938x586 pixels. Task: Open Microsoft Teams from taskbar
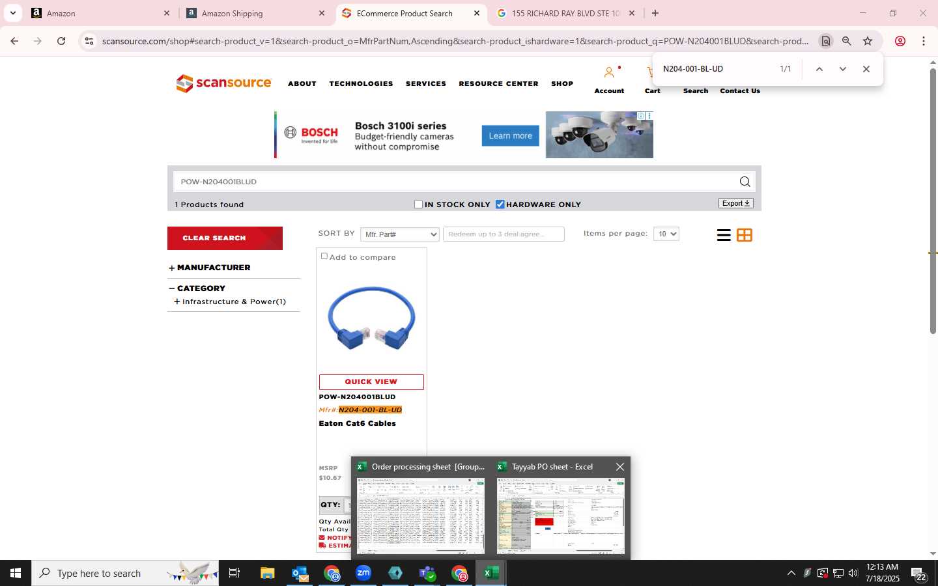tap(427, 573)
